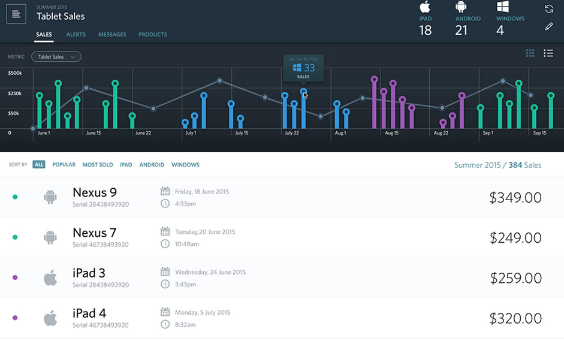The height and width of the screenshot is (341, 564).
Task: Open the Products tab
Action: pos(153,35)
